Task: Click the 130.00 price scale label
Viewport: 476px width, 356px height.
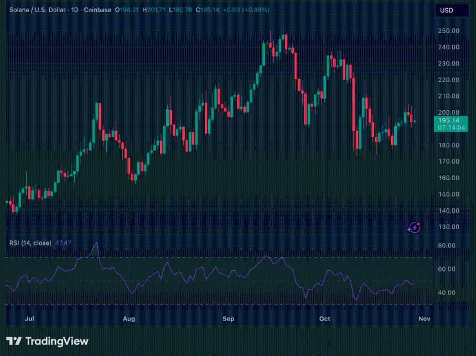Action: [448, 227]
